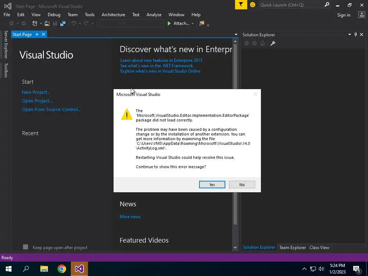Viewport: 368px width, 276px height.
Task: Show hidden system tray icons chevron
Action: 304,269
